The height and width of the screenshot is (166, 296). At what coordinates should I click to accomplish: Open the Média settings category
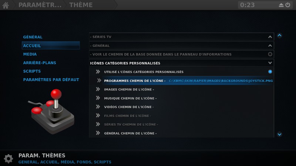click(30, 54)
